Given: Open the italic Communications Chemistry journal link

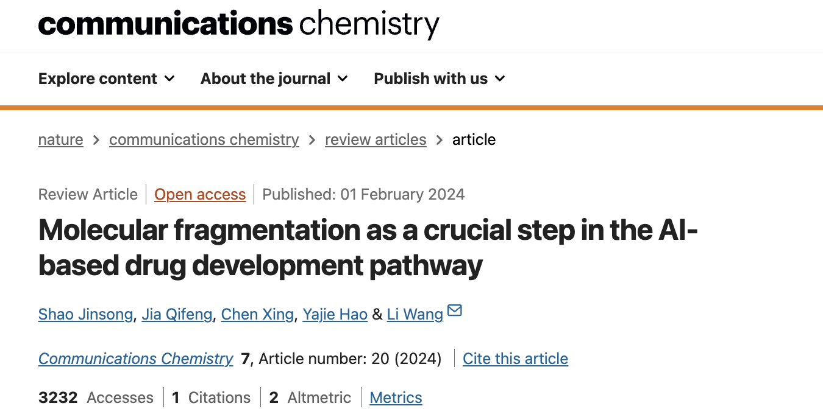Looking at the screenshot, I should click(x=135, y=359).
